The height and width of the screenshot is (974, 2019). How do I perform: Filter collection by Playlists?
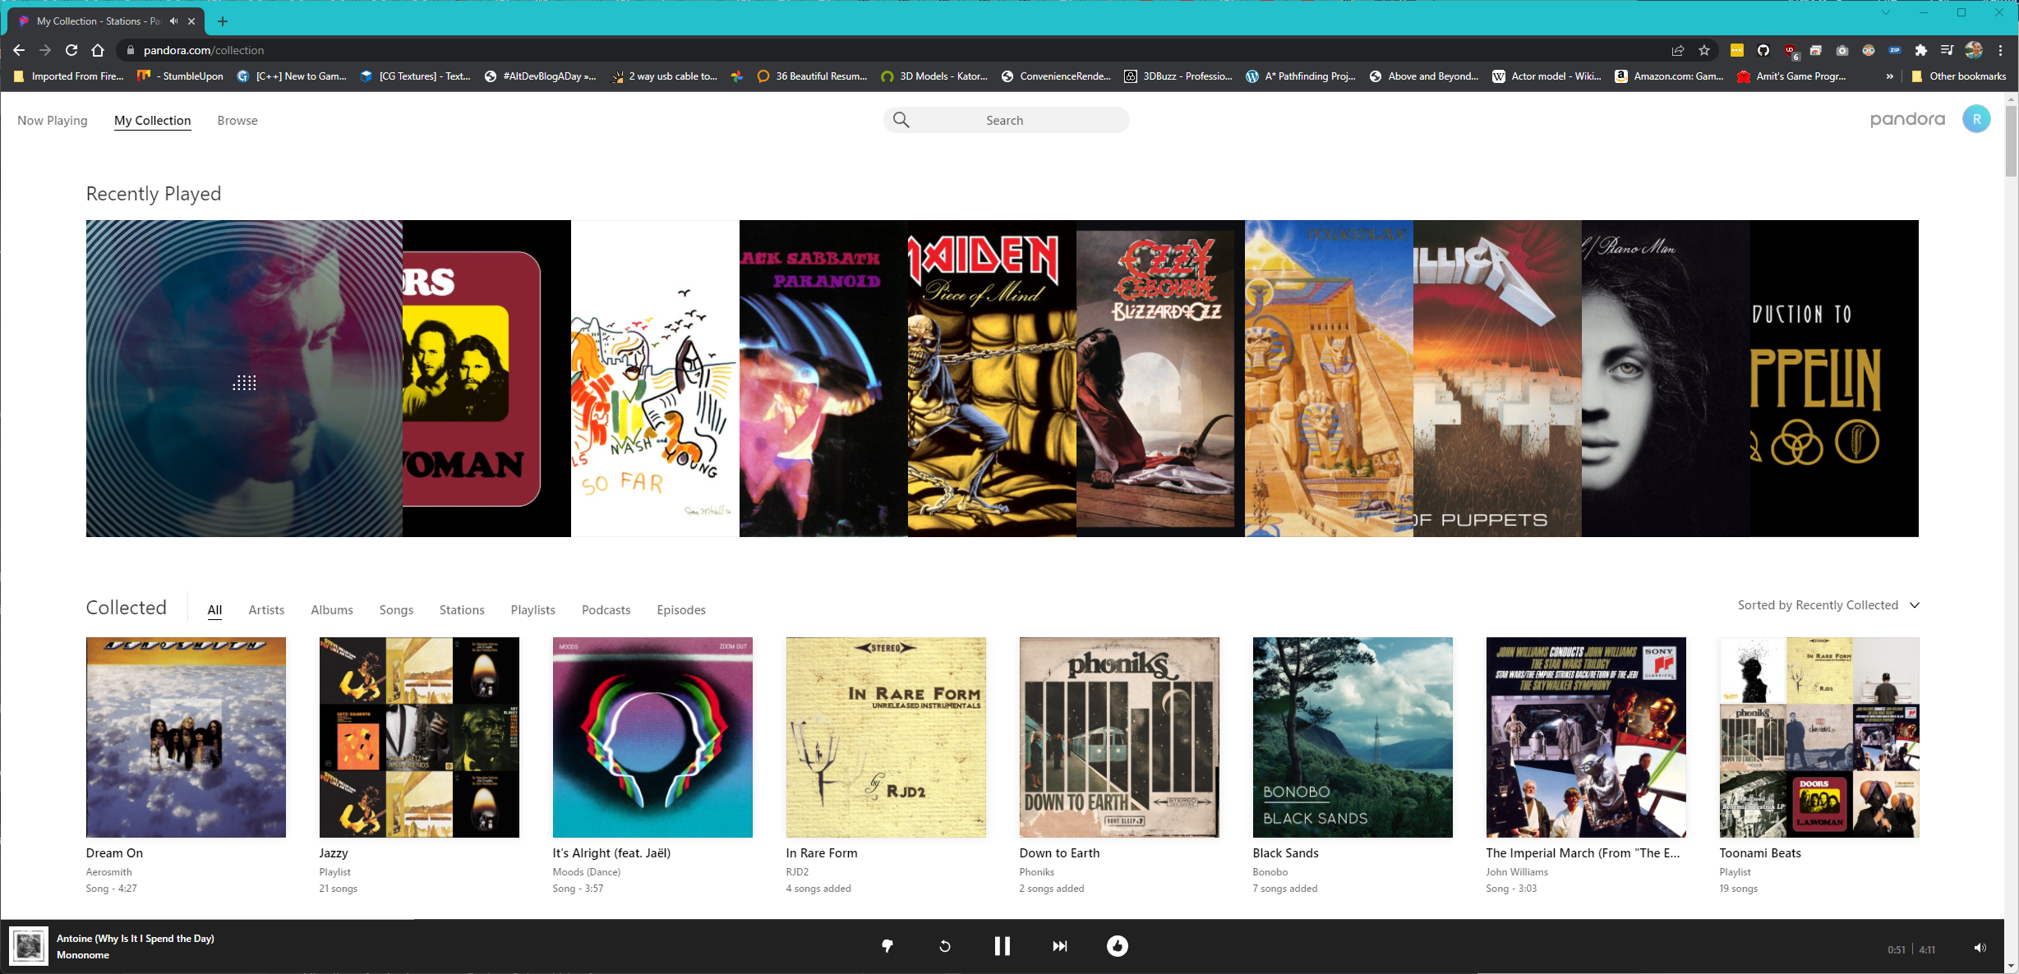click(532, 610)
